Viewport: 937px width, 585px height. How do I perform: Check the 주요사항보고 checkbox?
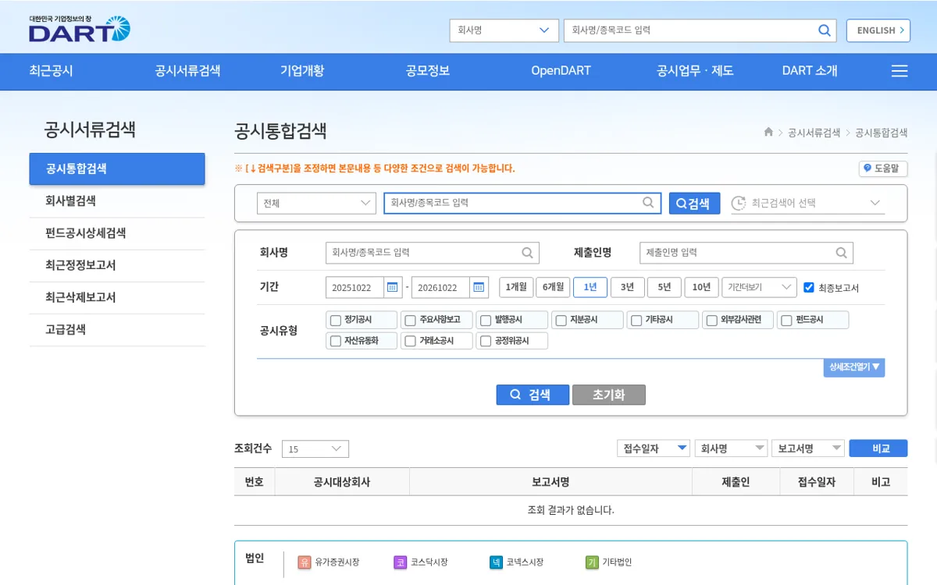tap(411, 321)
